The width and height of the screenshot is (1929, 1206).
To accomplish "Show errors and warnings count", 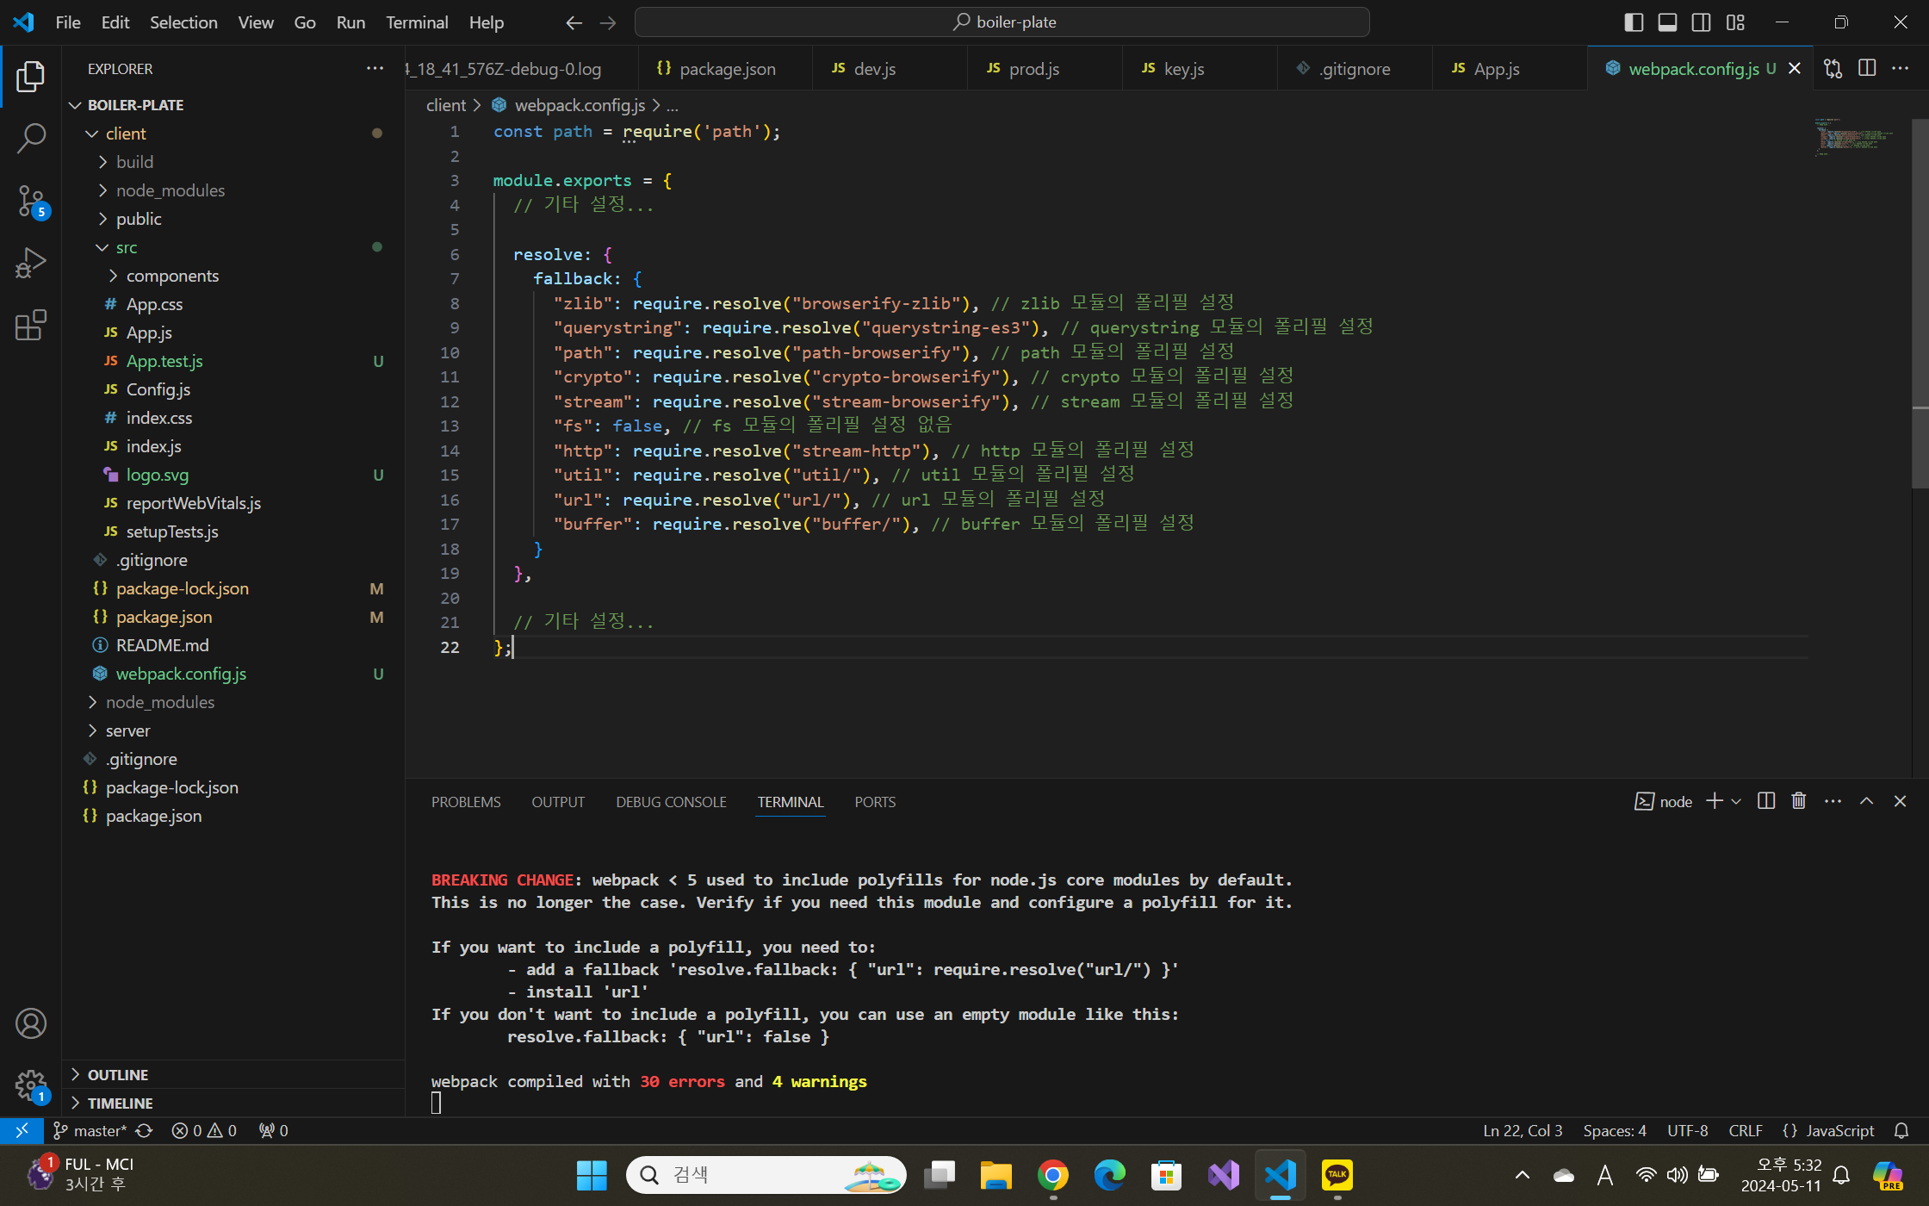I will 204,1130.
